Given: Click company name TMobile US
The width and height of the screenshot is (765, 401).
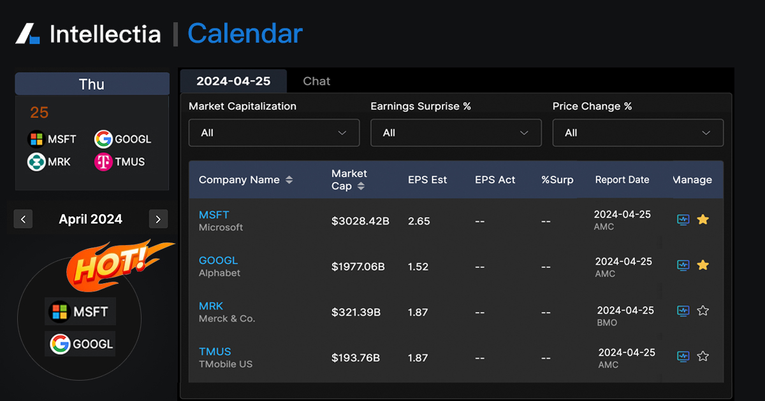Looking at the screenshot, I should click(226, 365).
